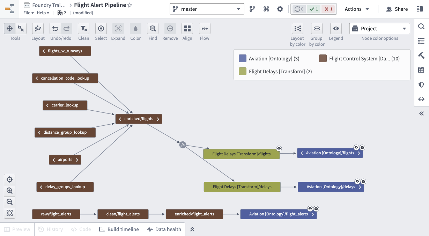Expand the right arrow on enriched/flights node

point(158,119)
